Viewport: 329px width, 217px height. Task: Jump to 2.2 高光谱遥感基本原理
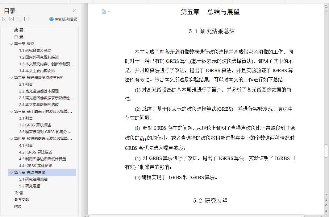pos(39,91)
